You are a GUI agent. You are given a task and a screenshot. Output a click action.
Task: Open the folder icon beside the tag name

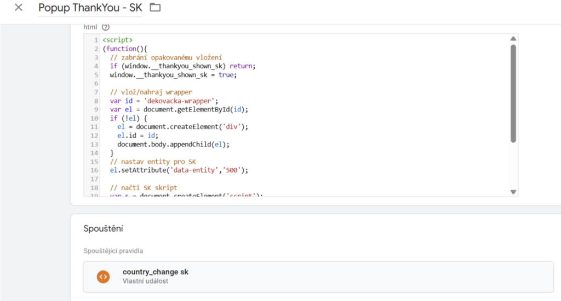(155, 8)
